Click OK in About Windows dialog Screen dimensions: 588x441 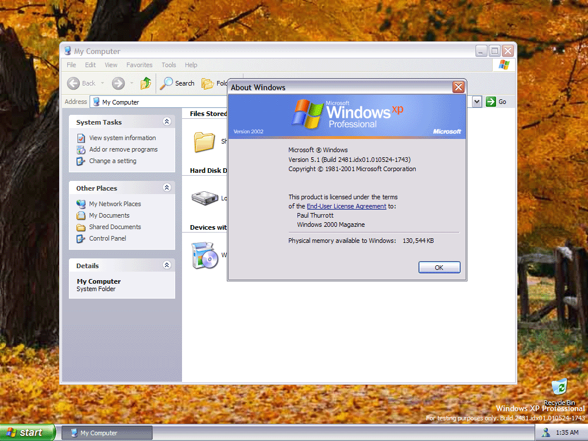click(439, 268)
